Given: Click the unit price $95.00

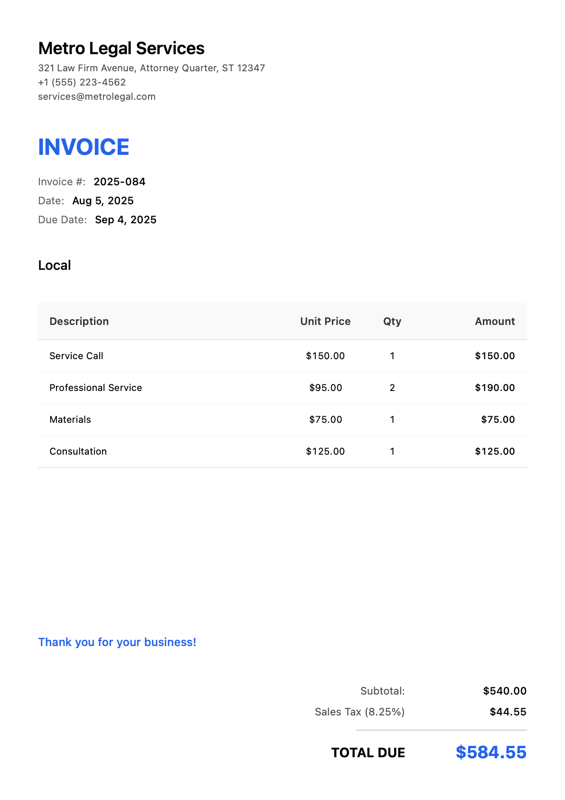Looking at the screenshot, I should click(x=326, y=388).
